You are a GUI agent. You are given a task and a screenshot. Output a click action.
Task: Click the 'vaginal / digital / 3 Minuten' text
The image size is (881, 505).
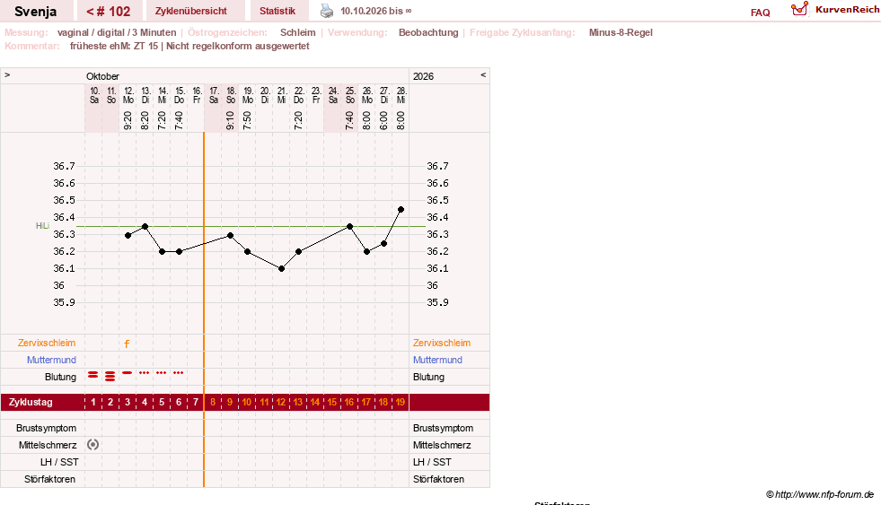point(117,32)
